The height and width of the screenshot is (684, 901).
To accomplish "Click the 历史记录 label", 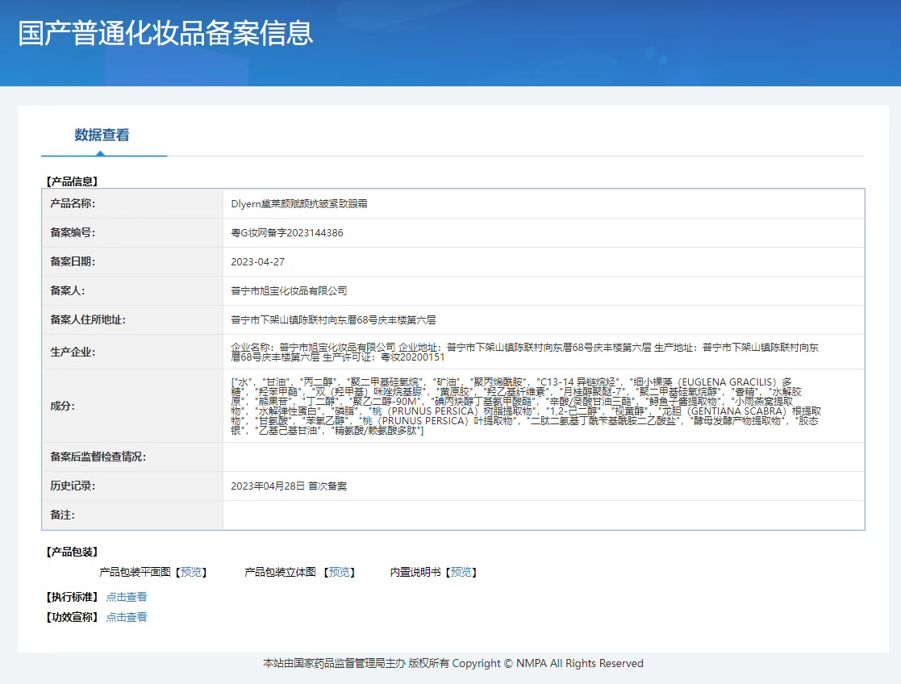I will point(73,486).
